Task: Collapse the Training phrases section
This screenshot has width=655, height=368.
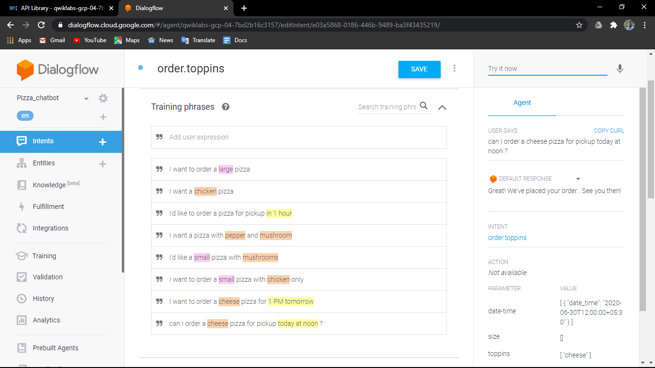Action: coord(442,107)
